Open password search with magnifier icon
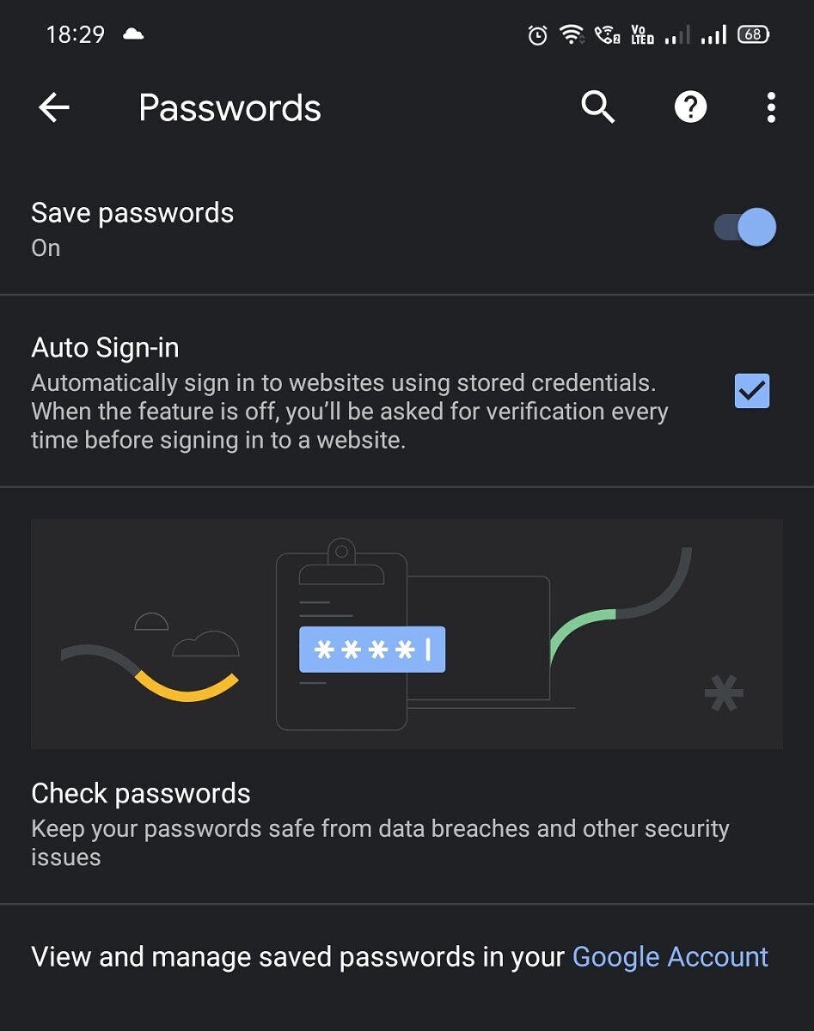 (597, 107)
